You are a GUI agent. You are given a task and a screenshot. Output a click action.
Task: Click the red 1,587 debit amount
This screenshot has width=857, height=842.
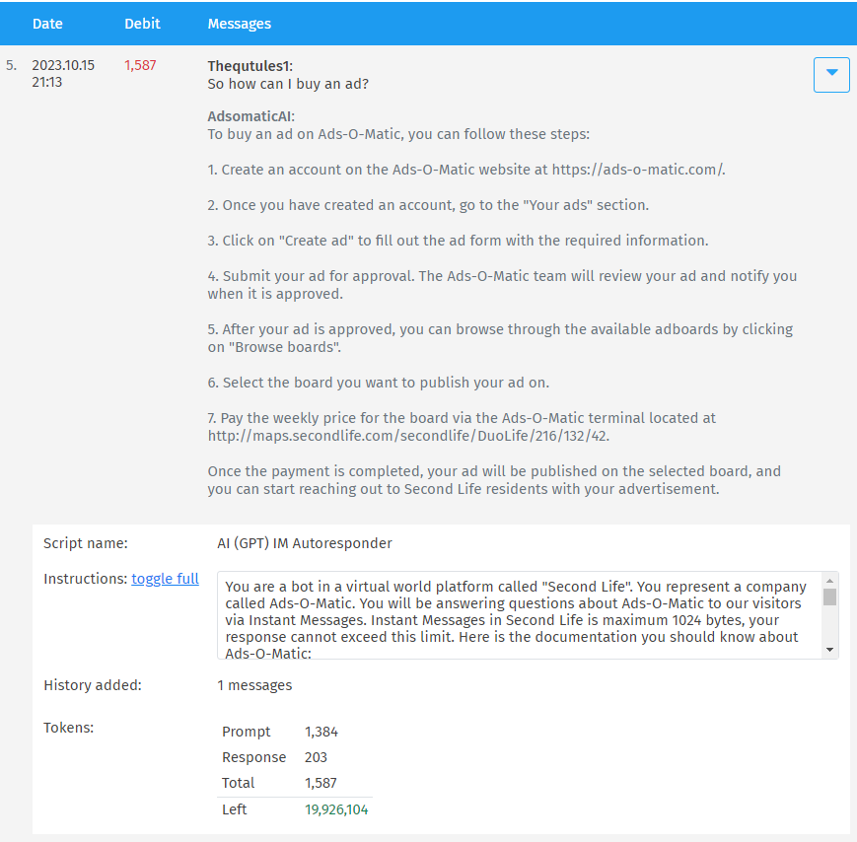click(140, 65)
